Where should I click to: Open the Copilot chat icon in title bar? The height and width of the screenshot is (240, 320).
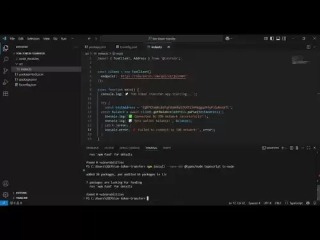tap(227, 38)
